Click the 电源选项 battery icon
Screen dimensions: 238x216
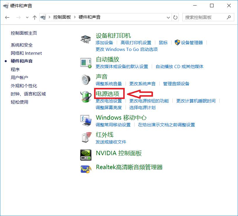[86, 96]
